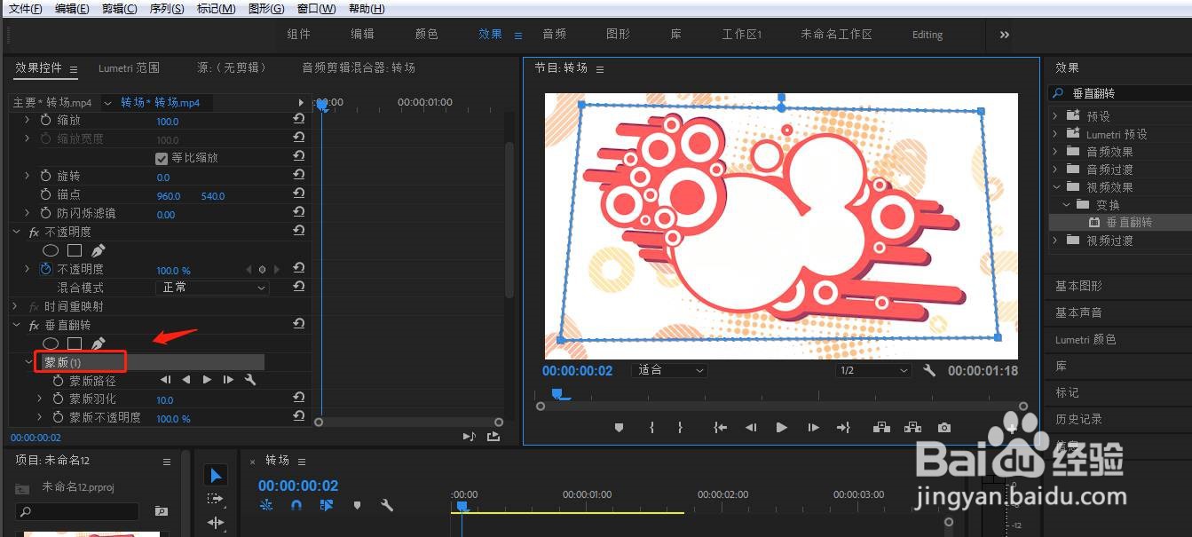
Task: Open 基本图形 panel
Action: [x=1078, y=286]
